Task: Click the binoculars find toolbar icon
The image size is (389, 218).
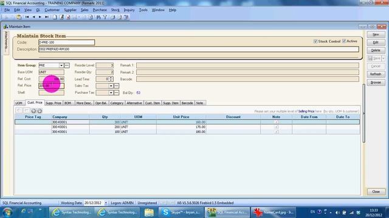Action: [98, 17]
